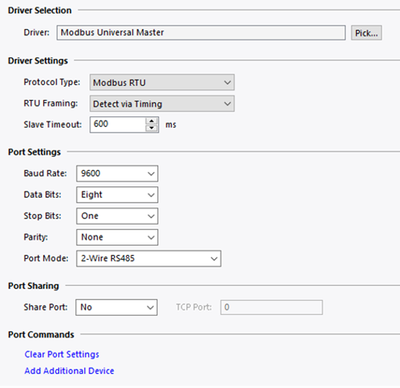Click the Slave Timeout value field

click(118, 125)
